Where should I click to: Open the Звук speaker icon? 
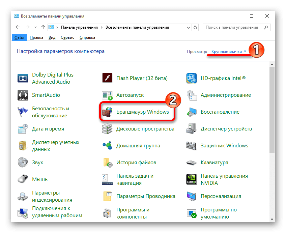23,163
